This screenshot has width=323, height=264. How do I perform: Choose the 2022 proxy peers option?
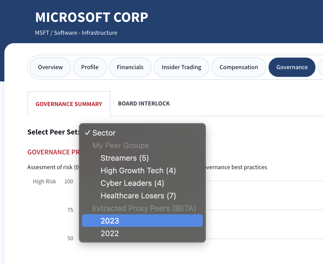(110, 233)
